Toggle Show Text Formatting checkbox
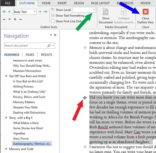The image size is (156, 153). [53, 15]
